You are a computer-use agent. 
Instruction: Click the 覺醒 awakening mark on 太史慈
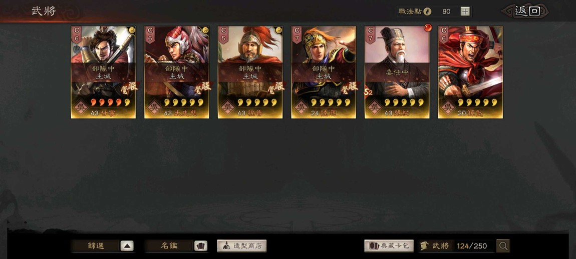tap(202, 87)
